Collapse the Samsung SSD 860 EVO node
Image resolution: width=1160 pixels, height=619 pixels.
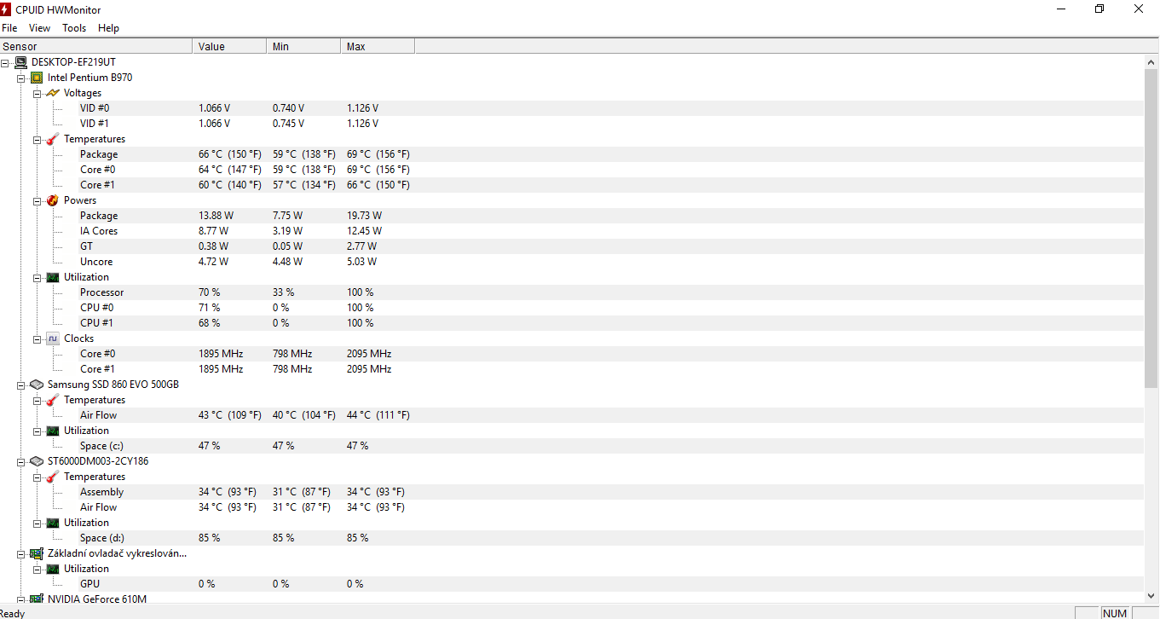[x=21, y=385]
